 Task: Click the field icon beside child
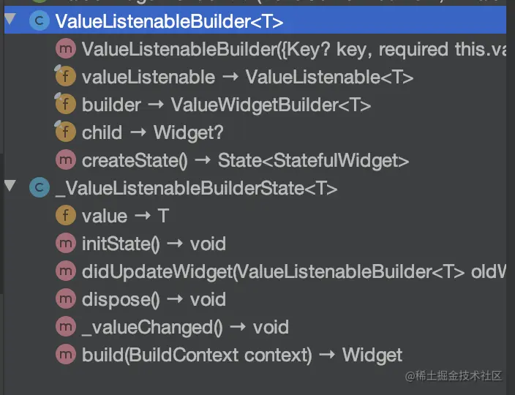point(65,132)
